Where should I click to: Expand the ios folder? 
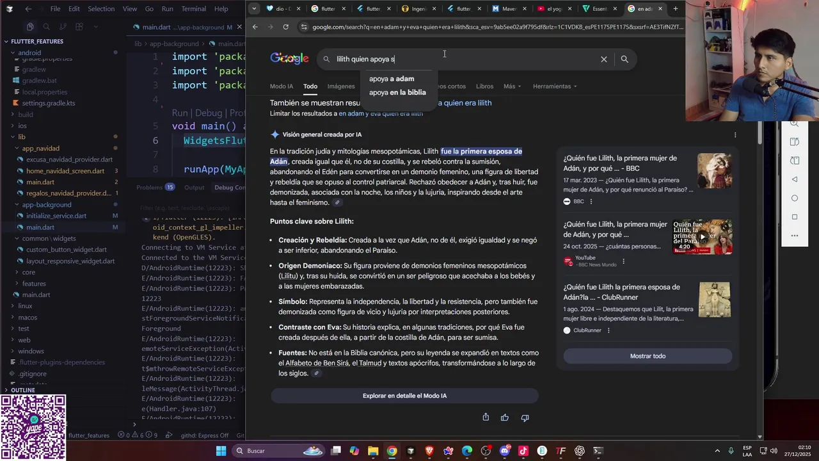22,125
